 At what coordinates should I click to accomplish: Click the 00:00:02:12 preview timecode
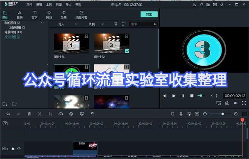tap(235, 96)
